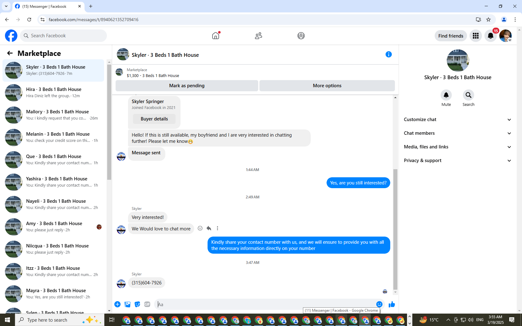
Task: Open Chrome tab search dropdown
Action: coord(6,6)
